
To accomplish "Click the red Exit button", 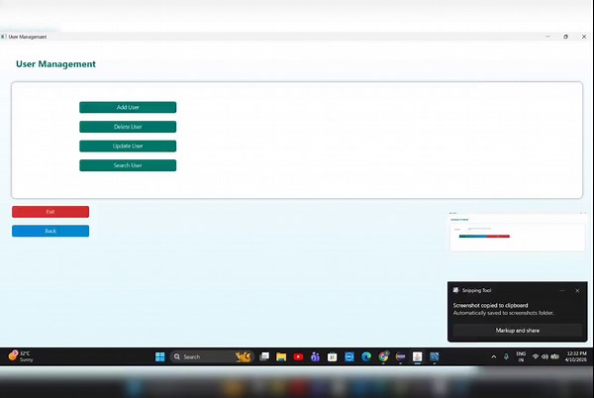I will pos(50,212).
